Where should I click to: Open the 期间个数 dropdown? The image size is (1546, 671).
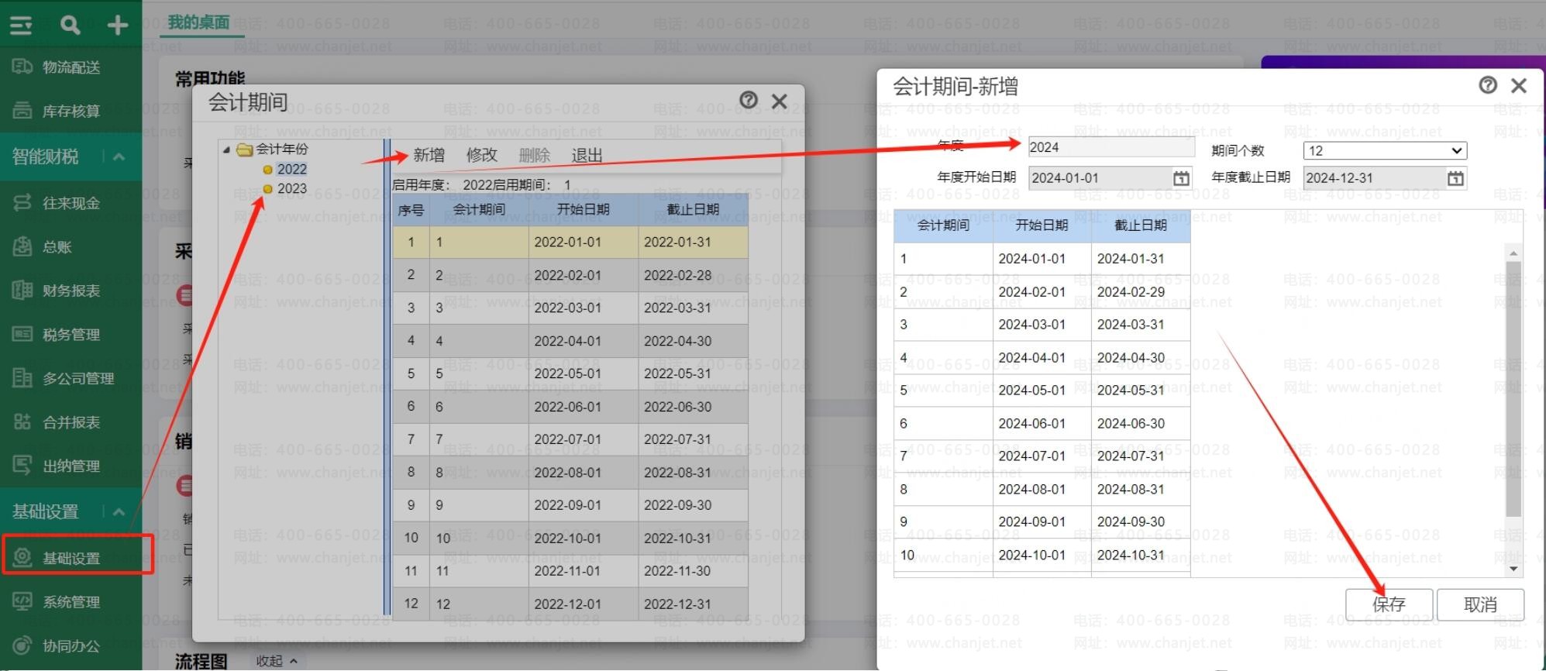(x=1384, y=150)
